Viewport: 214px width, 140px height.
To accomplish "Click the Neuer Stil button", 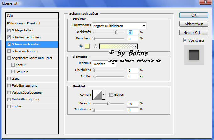I will pos(194,33).
